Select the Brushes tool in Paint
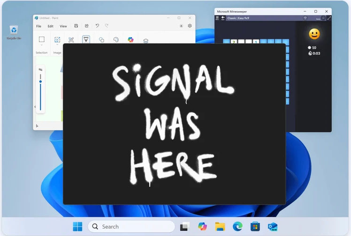The height and width of the screenshot is (236, 351). (x=86, y=39)
